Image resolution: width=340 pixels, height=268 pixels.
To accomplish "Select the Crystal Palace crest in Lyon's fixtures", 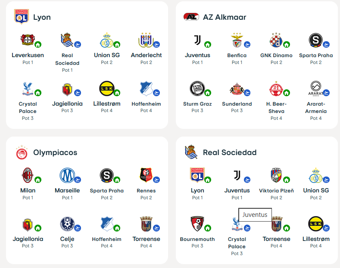I will 28,88.
